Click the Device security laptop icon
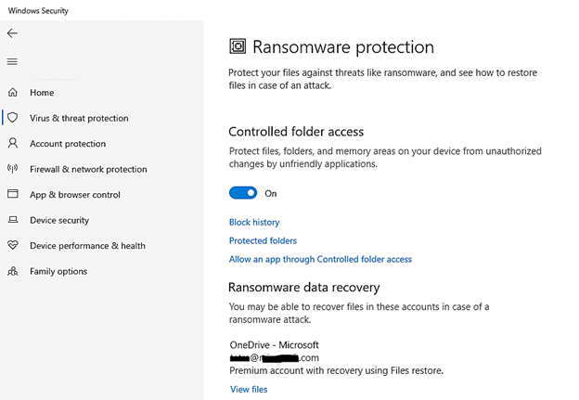The width and height of the screenshot is (579, 400). pyautogui.click(x=13, y=220)
